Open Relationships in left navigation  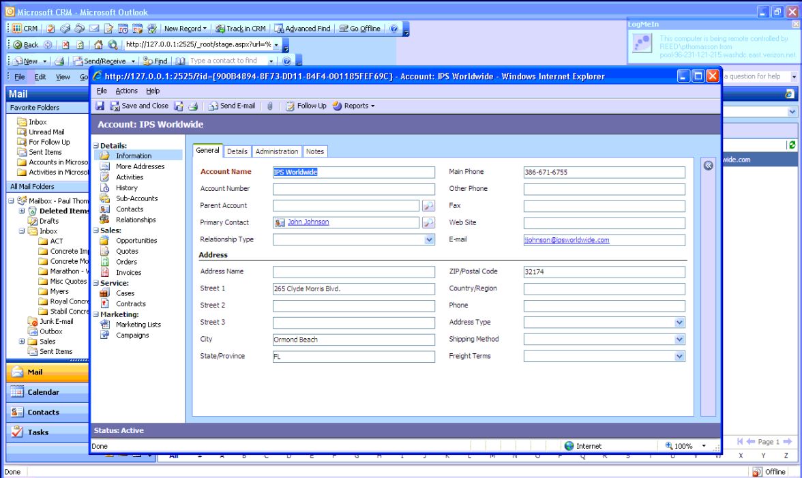[136, 220]
